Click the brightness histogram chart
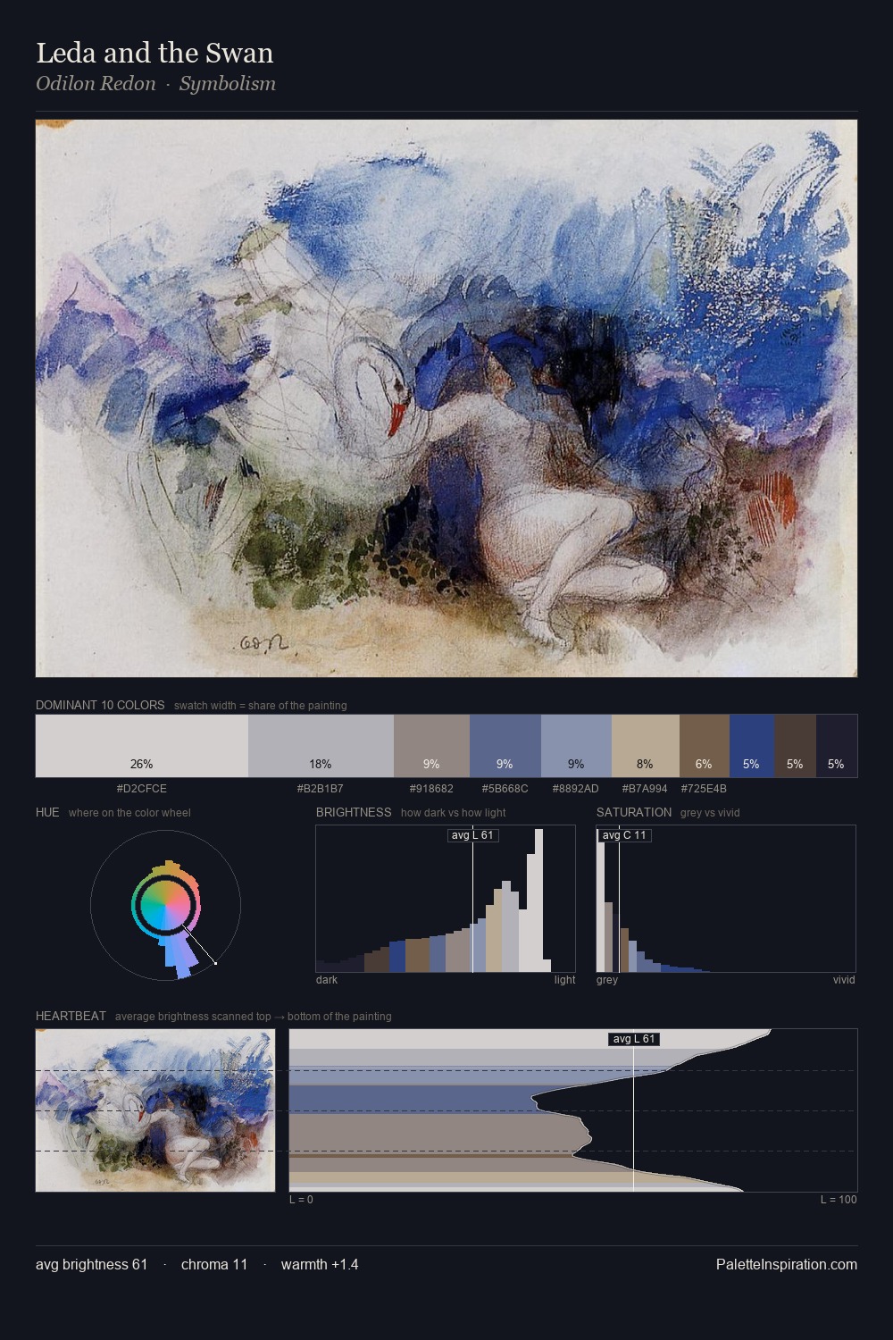The height and width of the screenshot is (1340, 893). click(446, 899)
